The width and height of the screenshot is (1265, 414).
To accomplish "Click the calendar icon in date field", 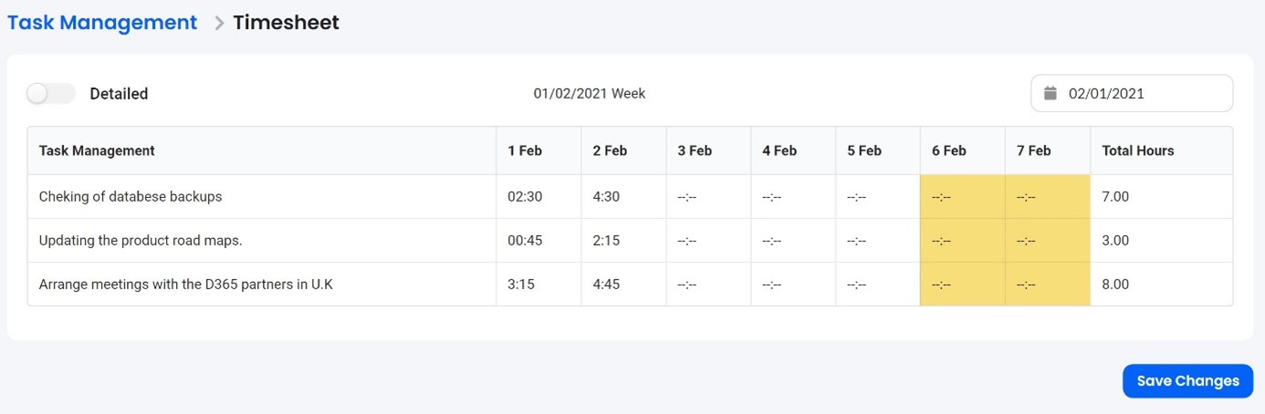I will click(x=1051, y=93).
